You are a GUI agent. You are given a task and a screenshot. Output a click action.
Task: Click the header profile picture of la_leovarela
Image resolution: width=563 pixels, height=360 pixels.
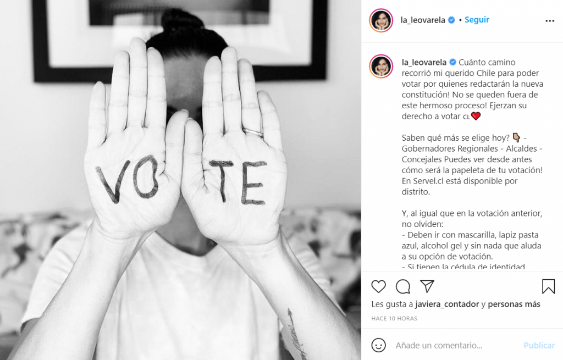pos(381,20)
